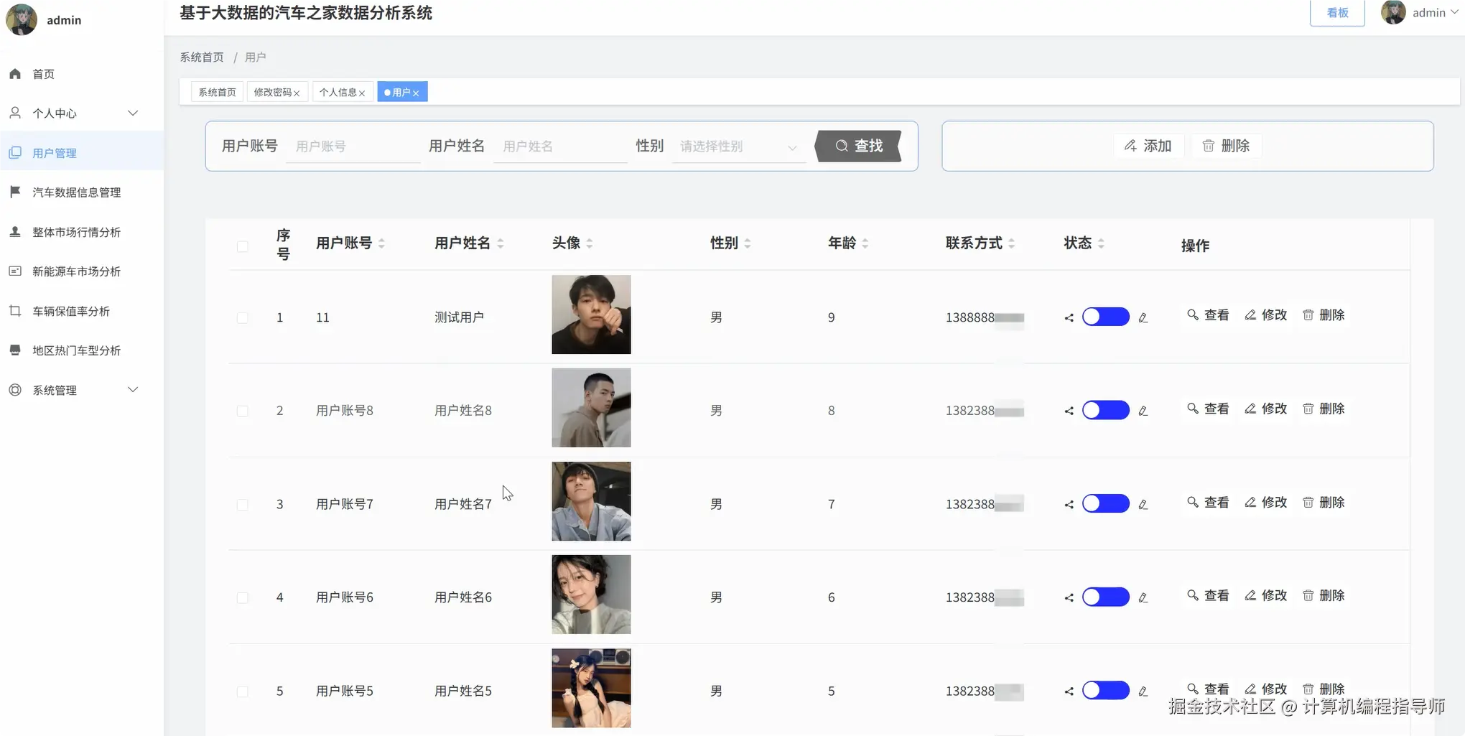The width and height of the screenshot is (1465, 736).
Task: Toggle the status switch for 用户账号5
Action: pos(1106,690)
